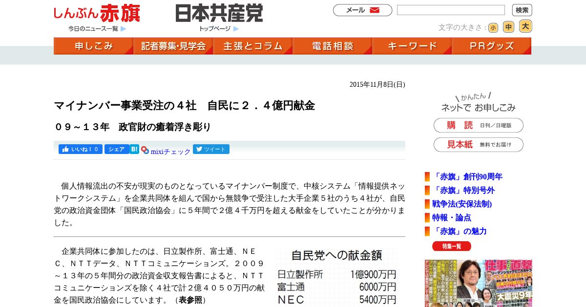The image size is (586, 307).
Task: Set font size to large 大
Action: [525, 26]
